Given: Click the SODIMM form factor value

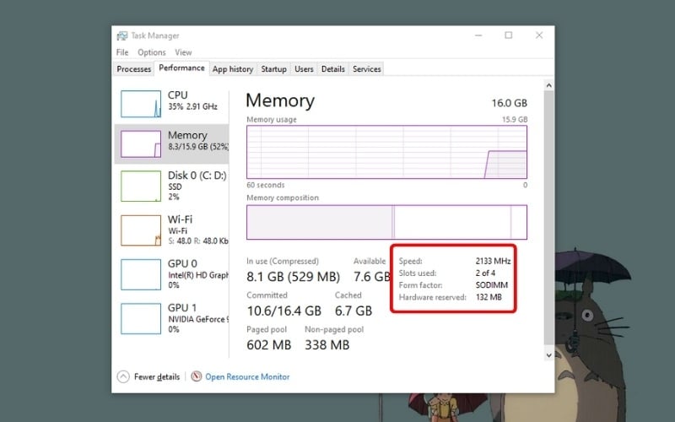Looking at the screenshot, I should tap(492, 285).
